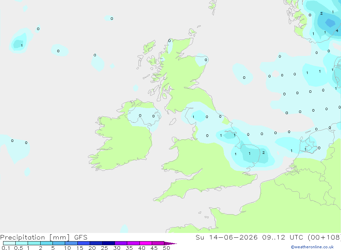Click the 'GFS' model label
The image size is (341, 250).
(81, 237)
